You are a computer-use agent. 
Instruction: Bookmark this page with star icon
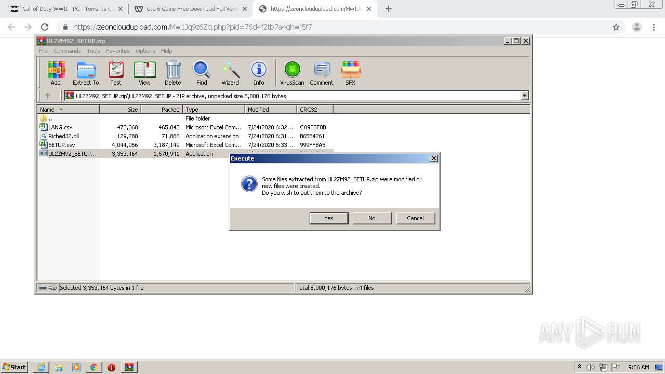[x=616, y=27]
